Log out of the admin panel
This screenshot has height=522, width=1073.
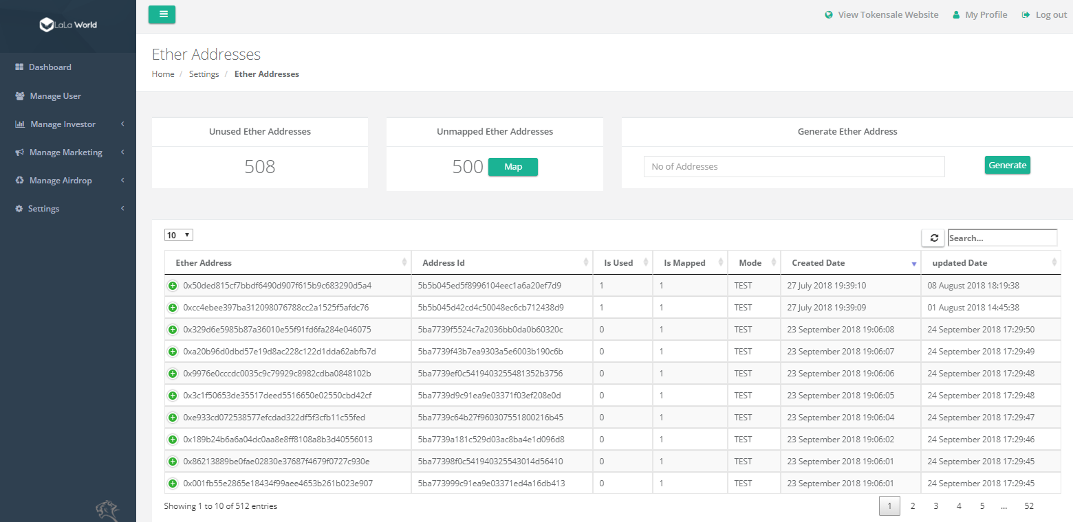click(x=1043, y=14)
